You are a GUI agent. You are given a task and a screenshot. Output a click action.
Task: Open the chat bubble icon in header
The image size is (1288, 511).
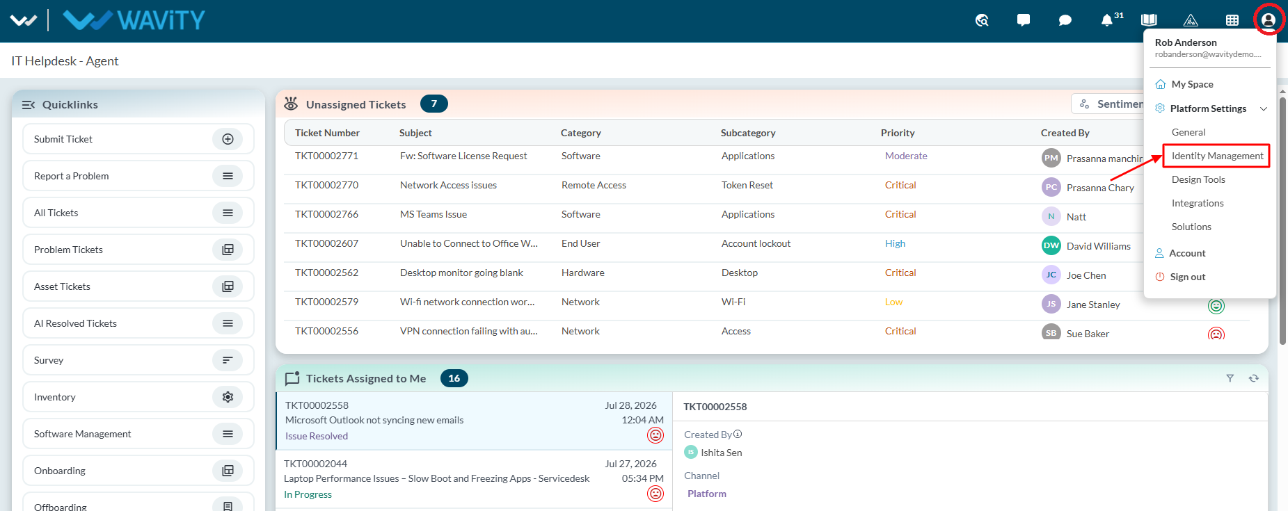[x=1065, y=20]
